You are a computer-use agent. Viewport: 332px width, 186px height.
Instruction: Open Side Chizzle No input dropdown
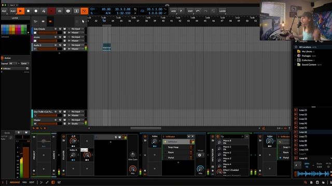point(77,29)
